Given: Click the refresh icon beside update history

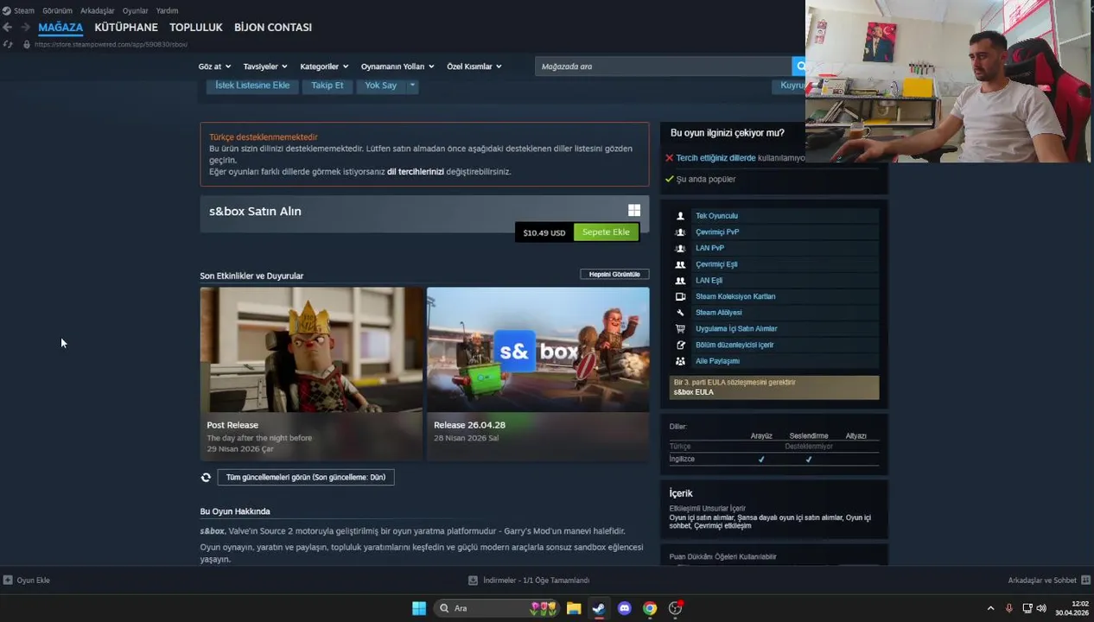Looking at the screenshot, I should click(206, 477).
